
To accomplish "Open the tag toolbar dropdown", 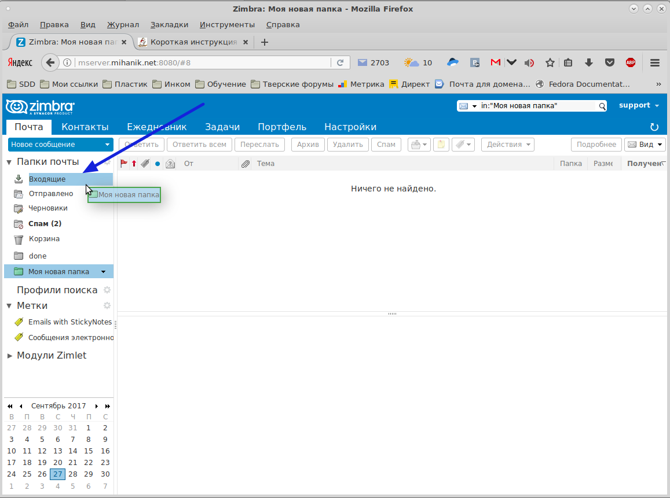I will click(463, 145).
